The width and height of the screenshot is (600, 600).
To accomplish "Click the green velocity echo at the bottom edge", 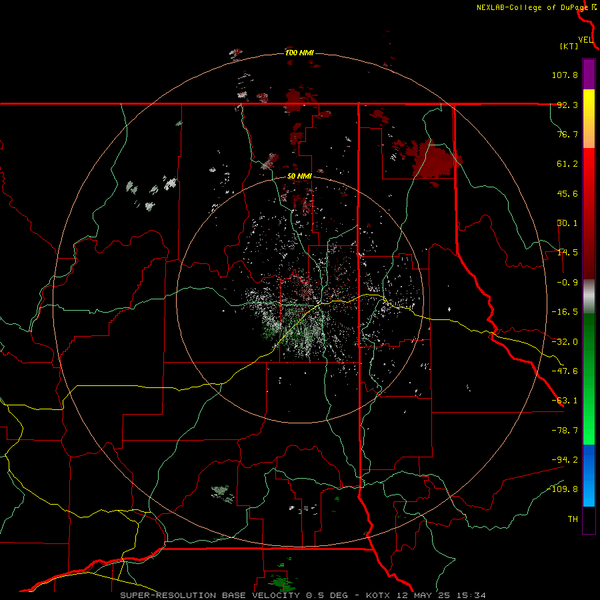I will pyautogui.click(x=283, y=582).
